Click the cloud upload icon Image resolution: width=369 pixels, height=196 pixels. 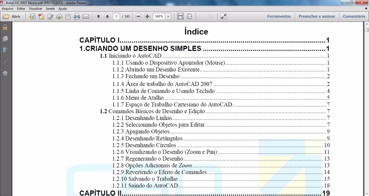(x=59, y=16)
